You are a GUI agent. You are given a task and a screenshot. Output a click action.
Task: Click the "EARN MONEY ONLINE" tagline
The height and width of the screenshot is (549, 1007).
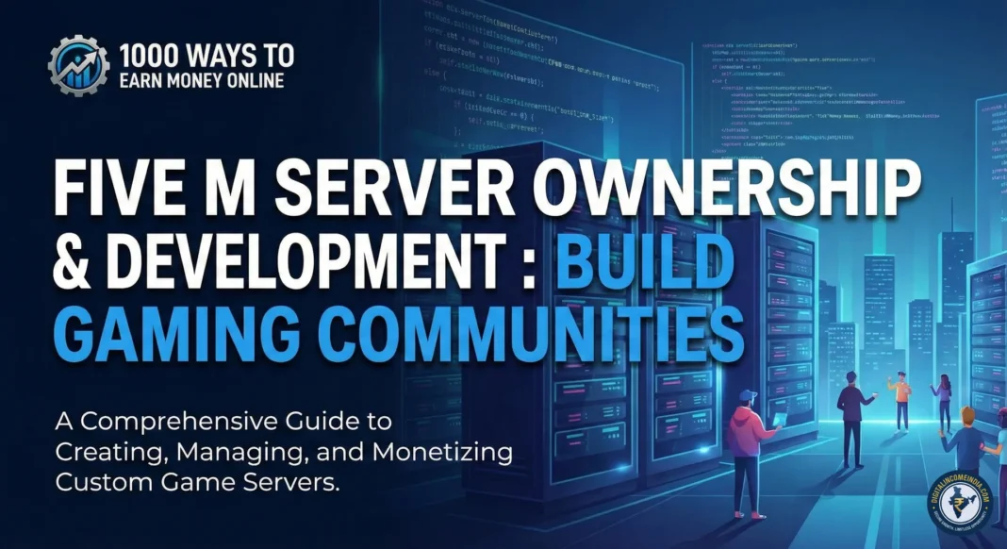pos(202,81)
